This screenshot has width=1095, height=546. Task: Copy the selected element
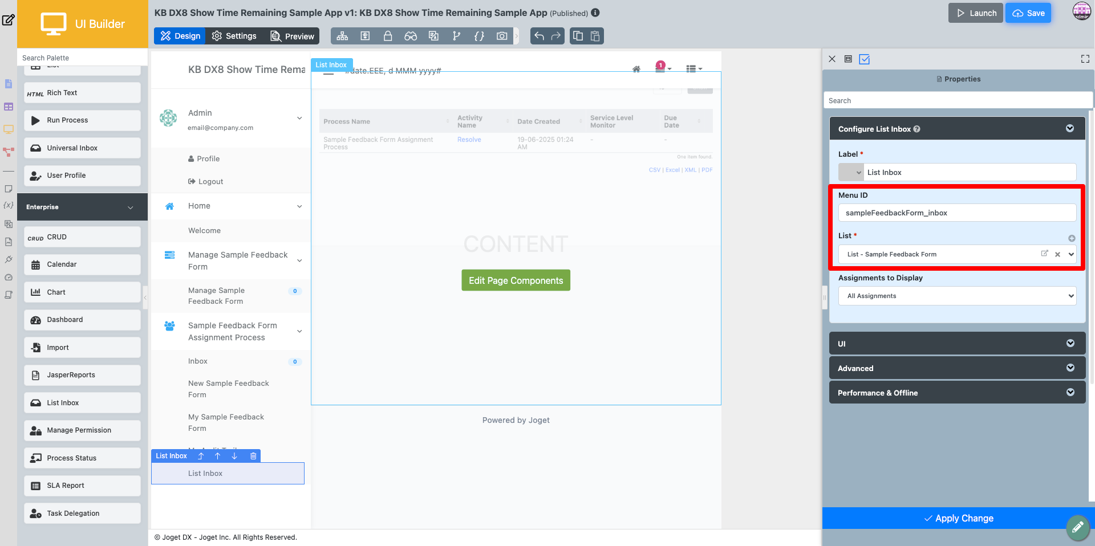[x=578, y=36]
